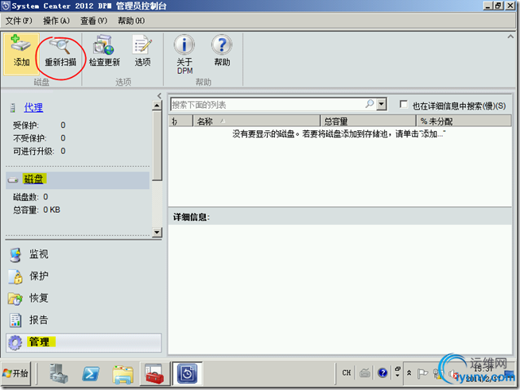Image resolution: width=520 pixels, height=390 pixels.
Task: Click the Upgrade available (可进行升级) count text
Action: click(39, 151)
